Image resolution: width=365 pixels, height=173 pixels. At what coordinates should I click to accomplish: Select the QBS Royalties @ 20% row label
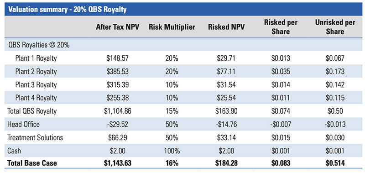[38, 45]
